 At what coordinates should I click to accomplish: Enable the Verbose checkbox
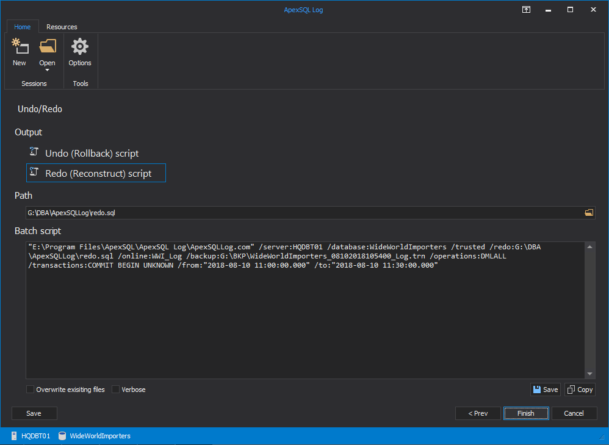[115, 389]
